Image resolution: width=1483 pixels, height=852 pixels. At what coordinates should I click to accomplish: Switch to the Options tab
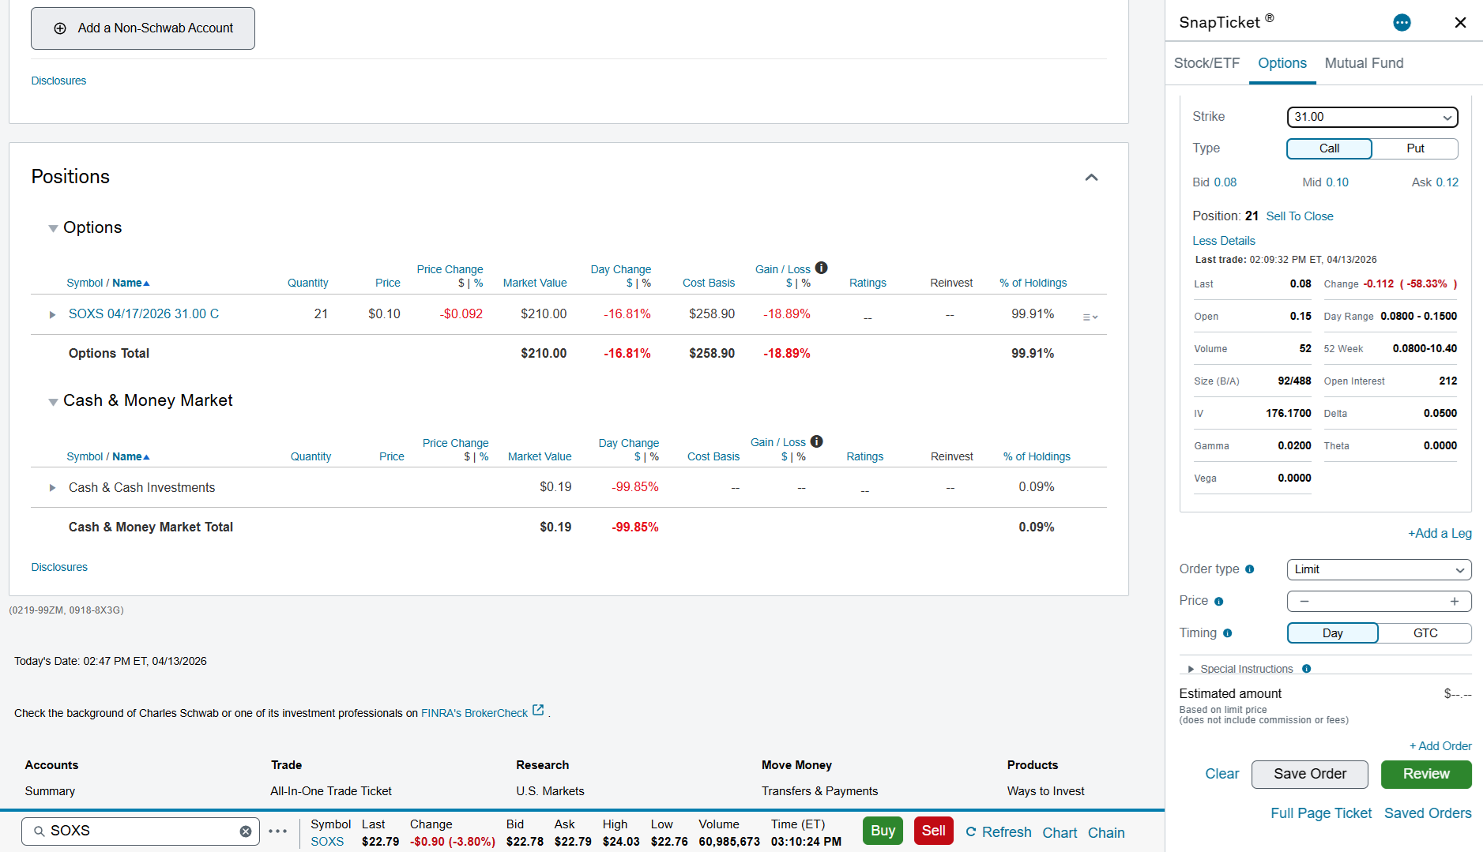point(1282,63)
